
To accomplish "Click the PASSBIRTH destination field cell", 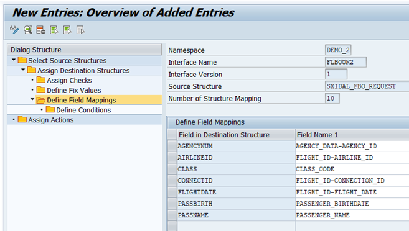I will [x=236, y=204].
